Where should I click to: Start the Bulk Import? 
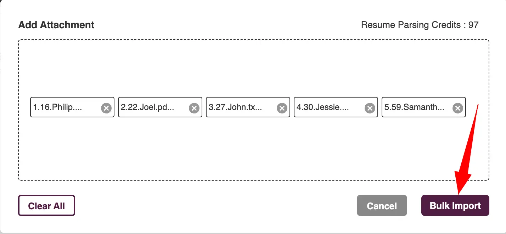455,205
